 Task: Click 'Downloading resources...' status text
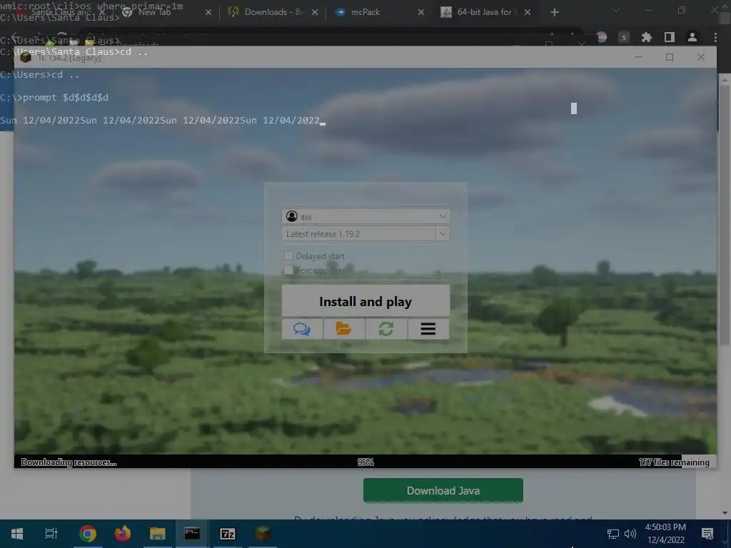coord(69,462)
